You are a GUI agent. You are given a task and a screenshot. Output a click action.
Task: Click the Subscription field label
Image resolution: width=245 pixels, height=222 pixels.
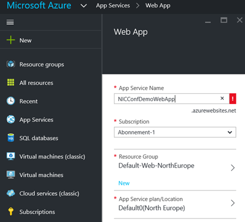point(134,122)
